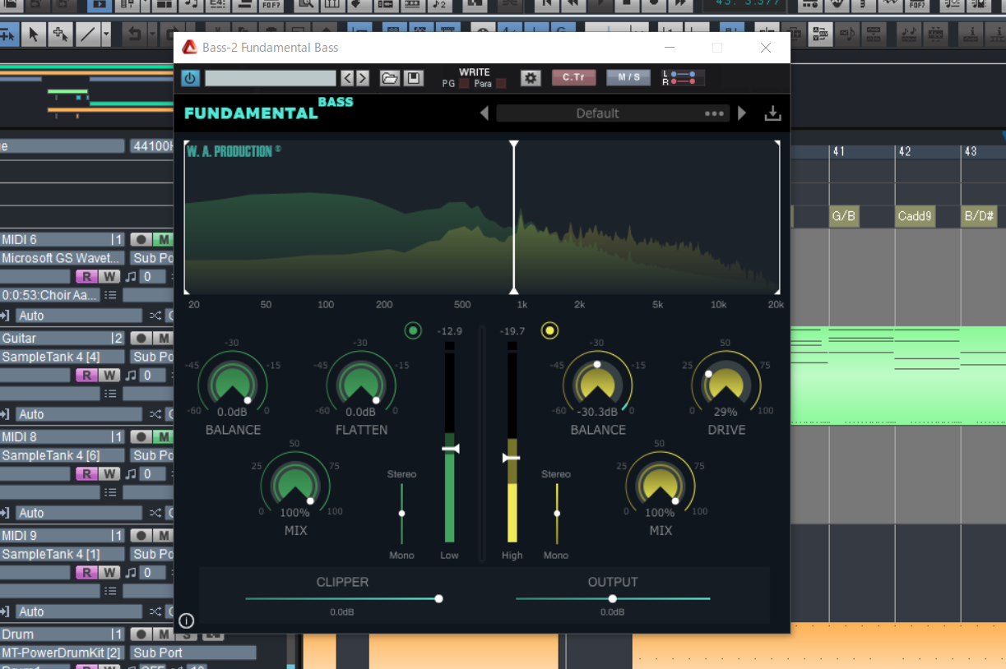Viewport: 1006px width, 669px height.
Task: Click the C.Tr button
Action: (573, 78)
